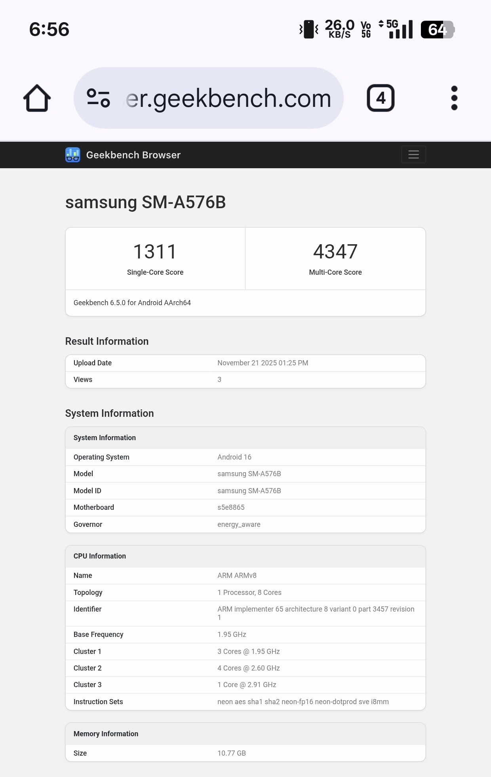Image resolution: width=491 pixels, height=777 pixels.
Task: Click the memory Size row label
Action: point(80,753)
